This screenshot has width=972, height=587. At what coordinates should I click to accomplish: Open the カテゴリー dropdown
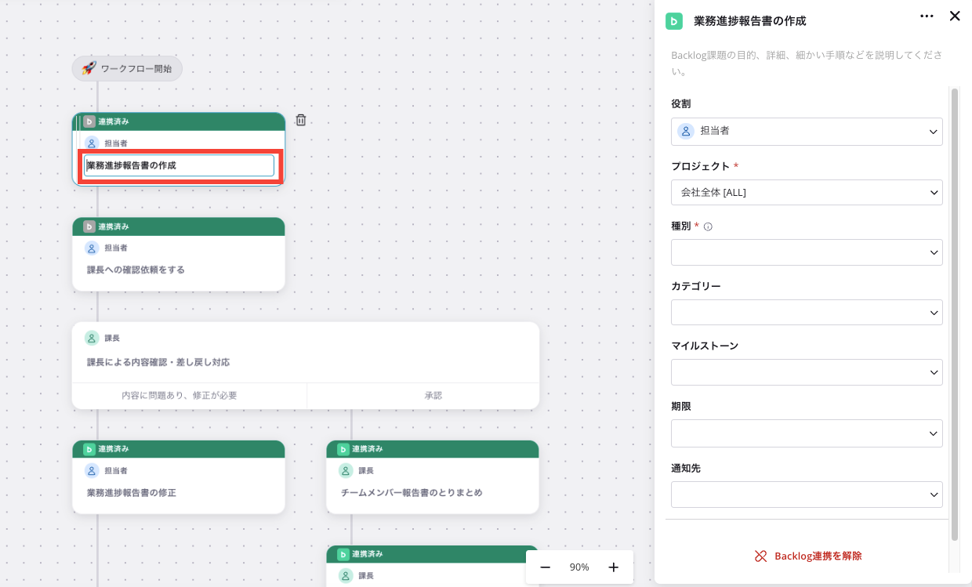[x=807, y=312]
